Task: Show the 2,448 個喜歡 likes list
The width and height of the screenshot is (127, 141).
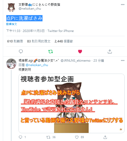Action: pos(64,41)
